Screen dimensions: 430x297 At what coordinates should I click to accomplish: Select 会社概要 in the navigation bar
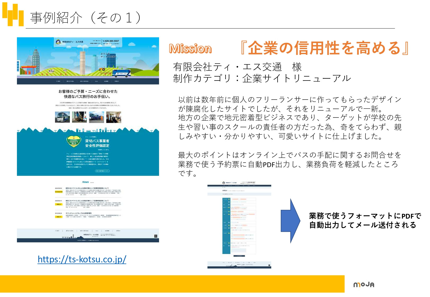coord(106,81)
